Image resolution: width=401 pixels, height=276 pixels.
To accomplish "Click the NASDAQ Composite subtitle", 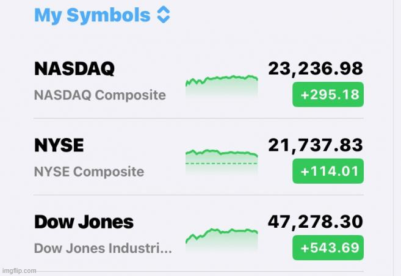I will point(99,95).
